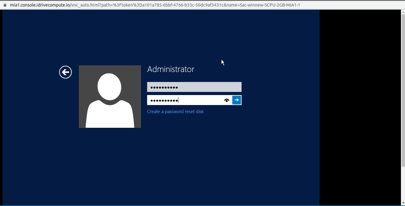
Task: Click the scrollbar track below the thumb
Action: 403,184
